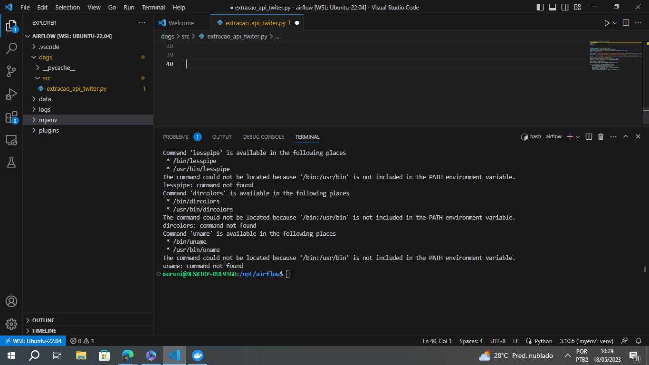Split the editor to the right

click(x=626, y=23)
